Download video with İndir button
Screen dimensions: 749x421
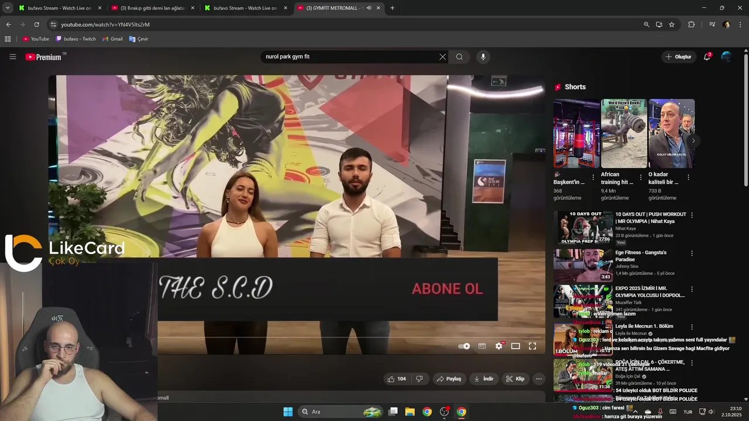tap(484, 379)
